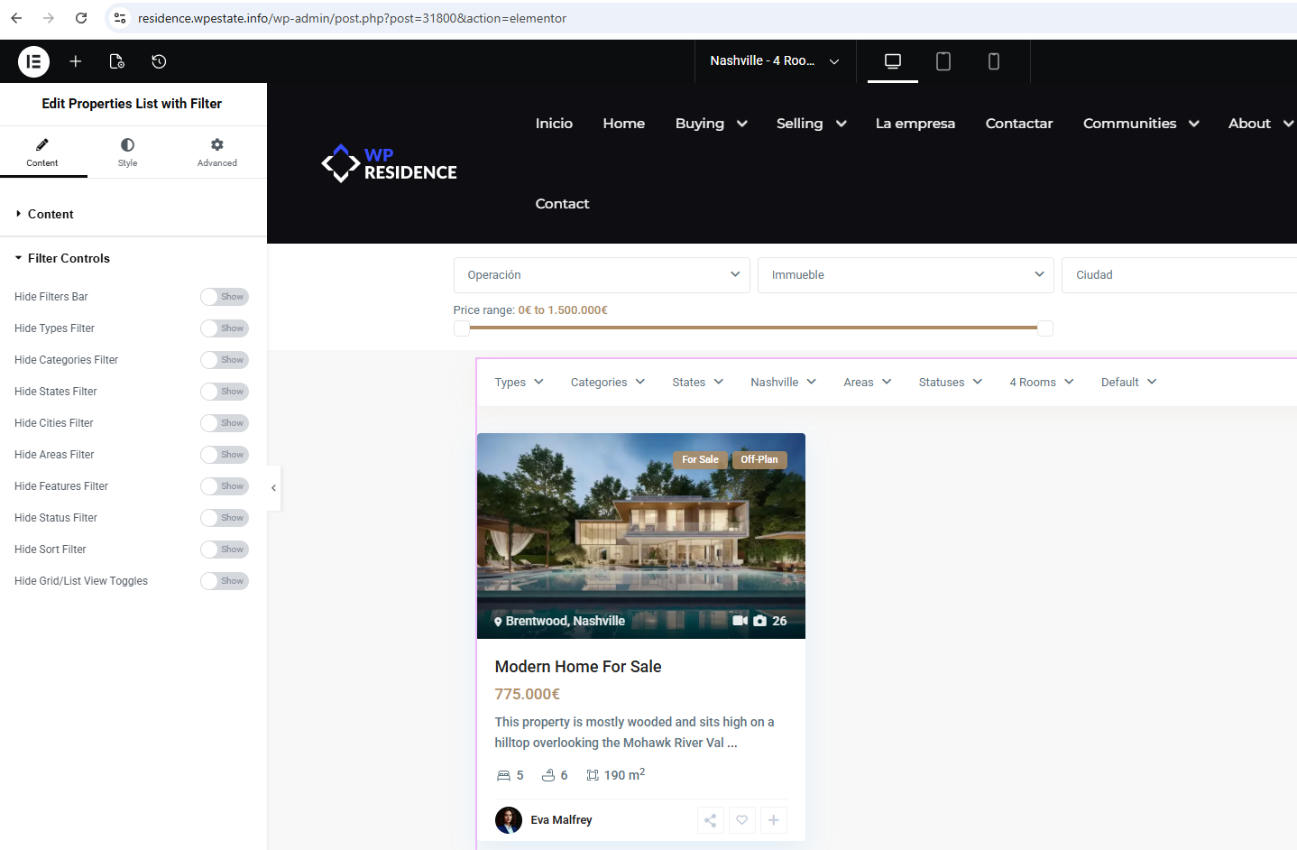Toggle Hide Filters Bar switch
This screenshot has width=1297, height=850.
(225, 297)
